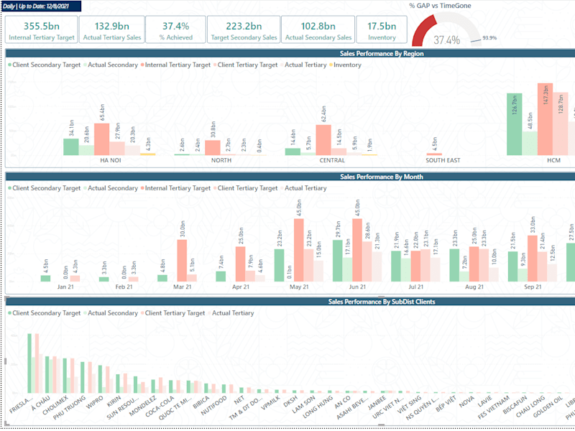Select the Sep 21 month label
Screen dimensions: 575x431
pos(533,287)
